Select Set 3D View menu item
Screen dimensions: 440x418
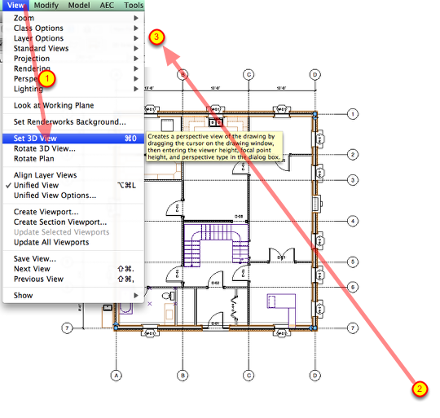tap(73, 139)
